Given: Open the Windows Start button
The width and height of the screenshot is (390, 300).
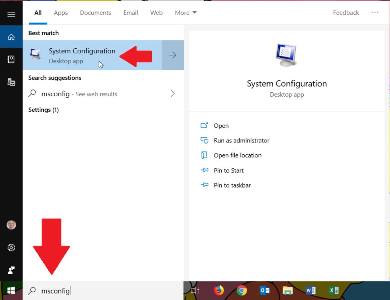Looking at the screenshot, I should 11,291.
